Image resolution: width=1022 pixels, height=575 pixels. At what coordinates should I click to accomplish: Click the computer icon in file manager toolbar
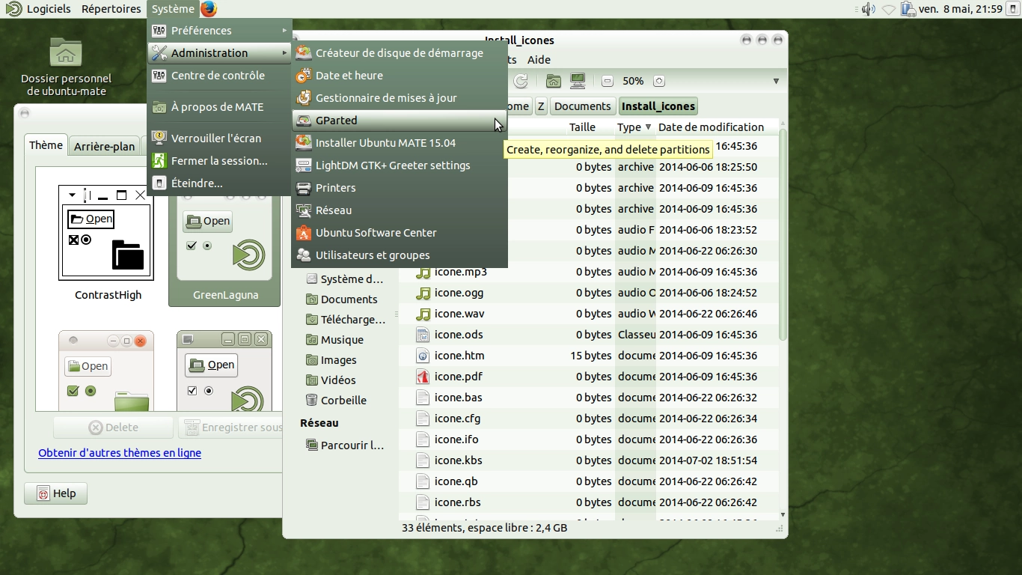[x=577, y=81]
